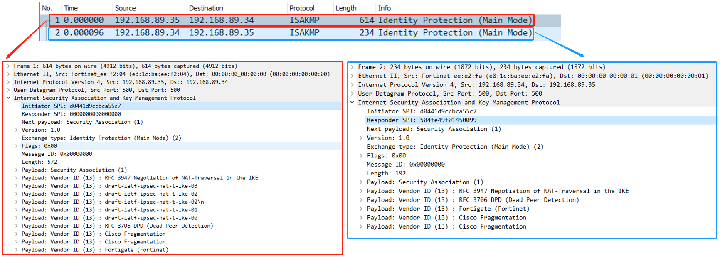720x263 pixels.
Task: Sort packets by the Time column header
Action: [71, 8]
